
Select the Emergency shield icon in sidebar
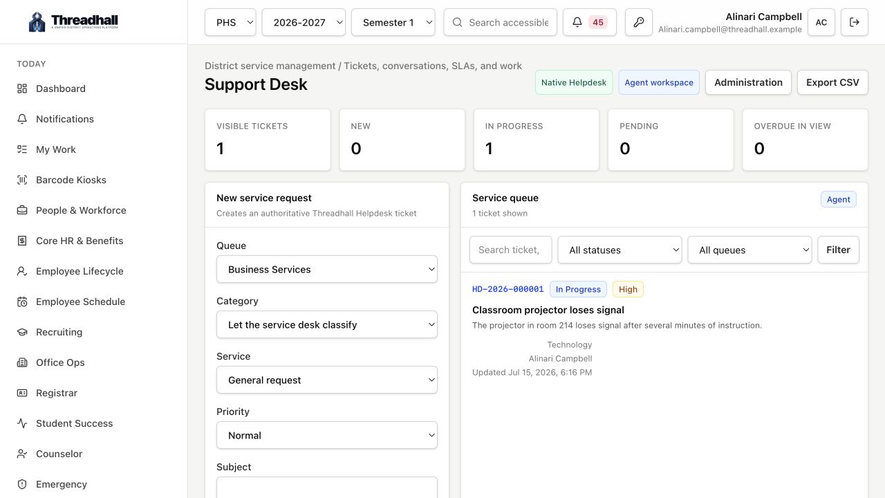(22, 484)
